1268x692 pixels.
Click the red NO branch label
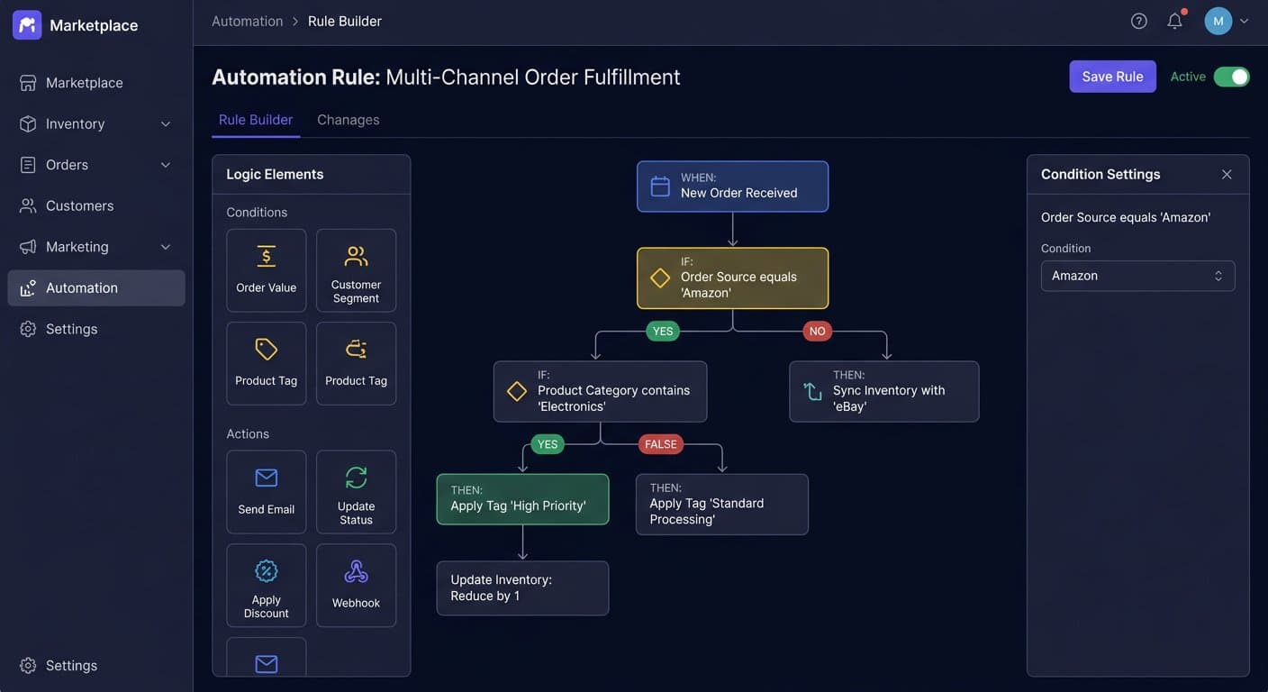(x=818, y=331)
